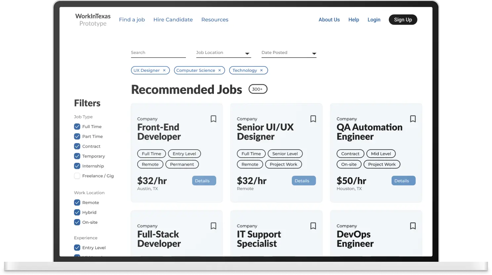The image size is (492, 275).
Task: Save the Senior UI/UX Designer job bookmark
Action: tap(313, 119)
